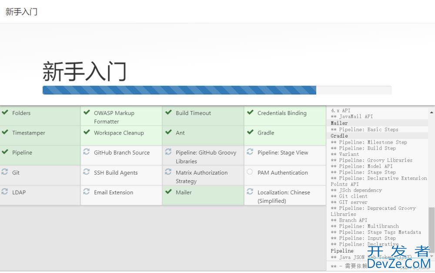
Task: Select the Matrix Authorization Strategy label
Action: tap(202, 177)
